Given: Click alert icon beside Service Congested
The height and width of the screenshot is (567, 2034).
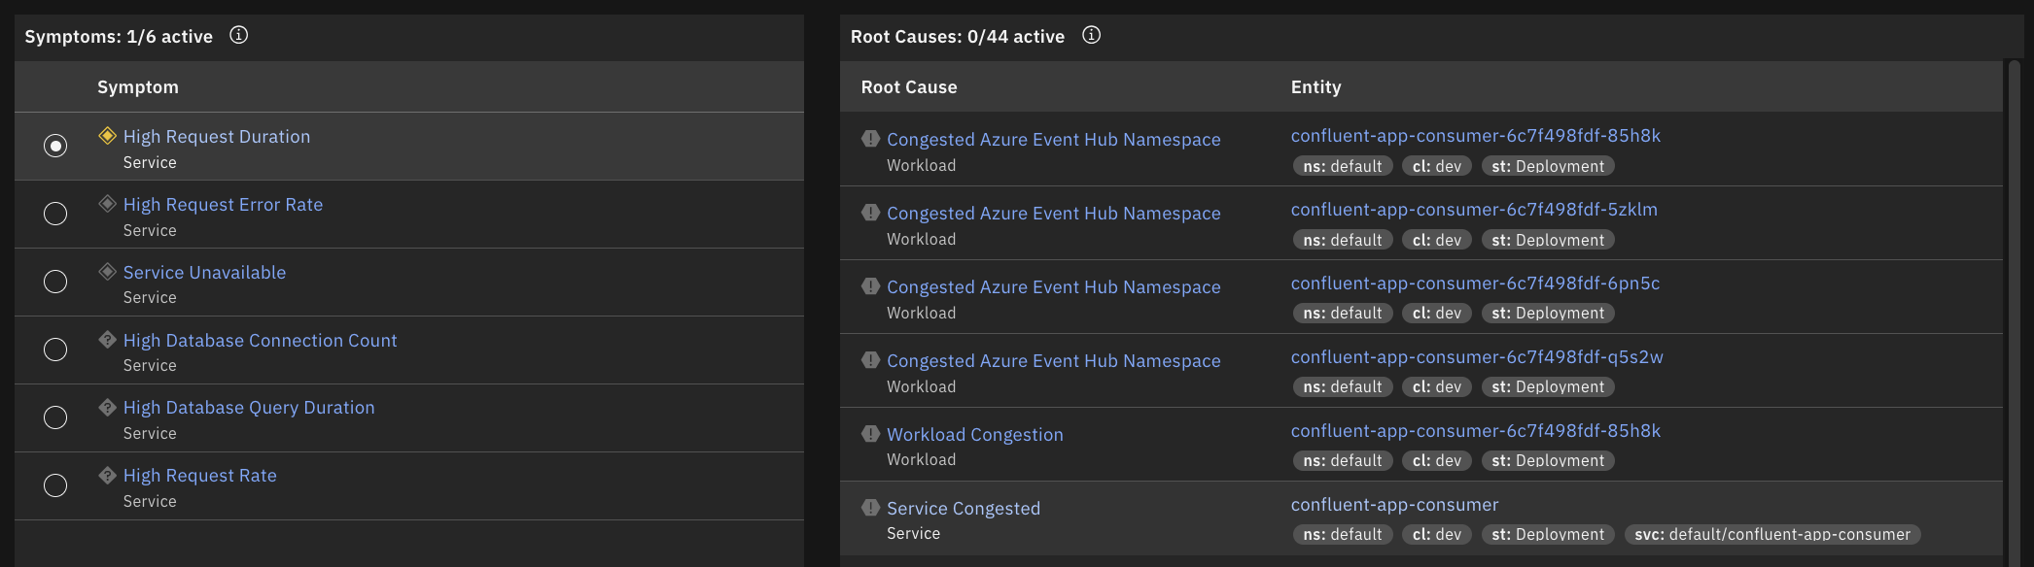Looking at the screenshot, I should [x=870, y=508].
